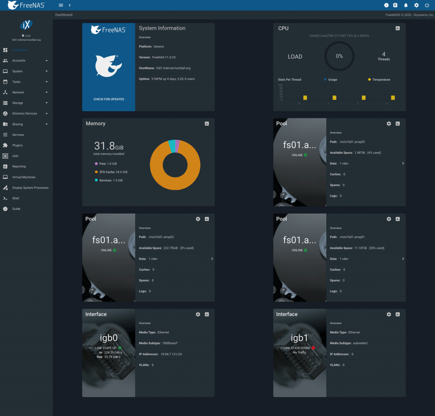The image size is (435, 416).
Task: Open the Jails sidebar item
Action: coord(15,156)
